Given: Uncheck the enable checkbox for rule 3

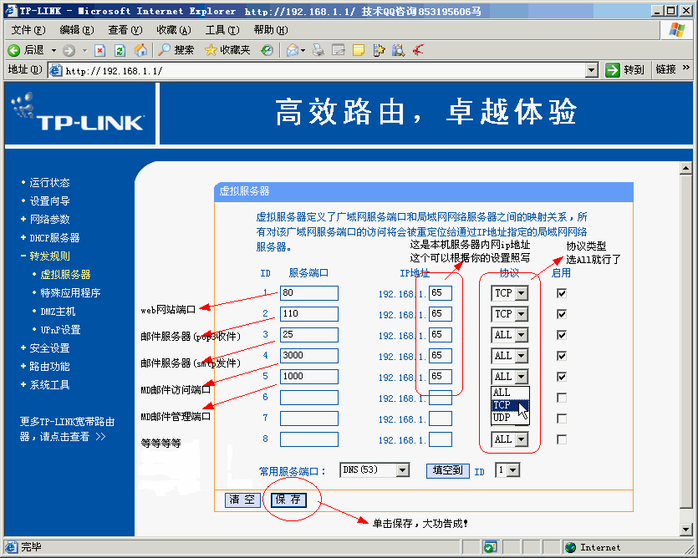Looking at the screenshot, I should tap(562, 335).
